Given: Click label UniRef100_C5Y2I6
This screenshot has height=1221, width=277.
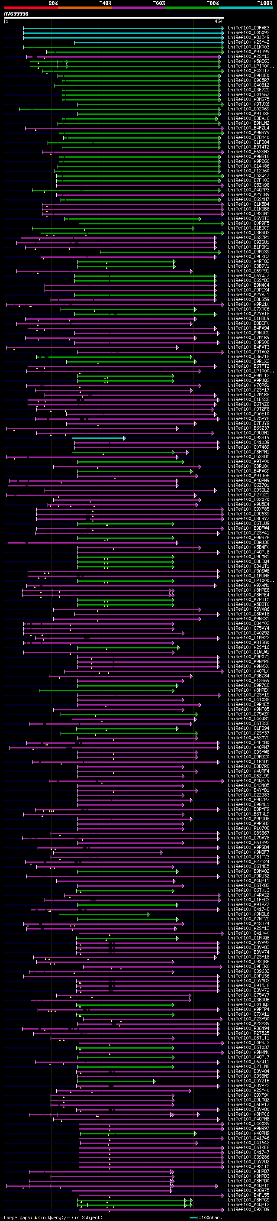Looking at the screenshot, I should (248, 1081).
